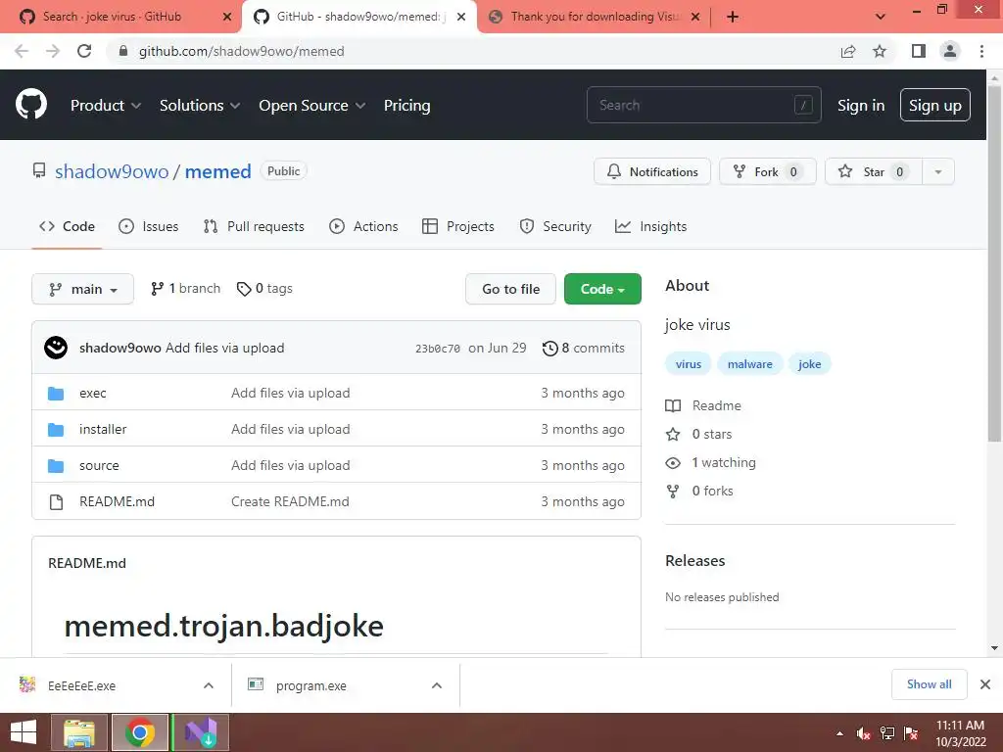Click the browser forward arrow
This screenshot has height=752, width=1003.
[53, 51]
